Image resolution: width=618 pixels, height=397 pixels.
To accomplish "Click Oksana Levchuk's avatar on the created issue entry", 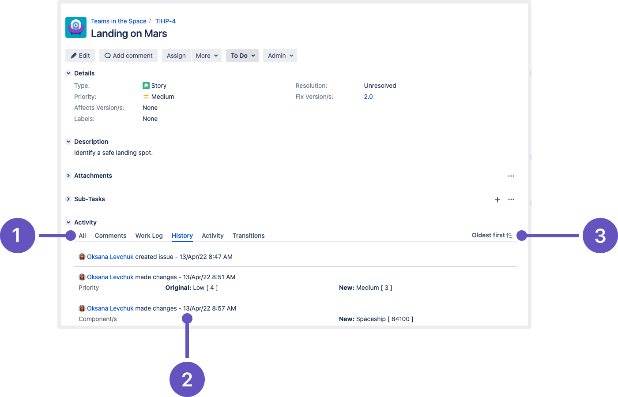I will click(x=82, y=257).
